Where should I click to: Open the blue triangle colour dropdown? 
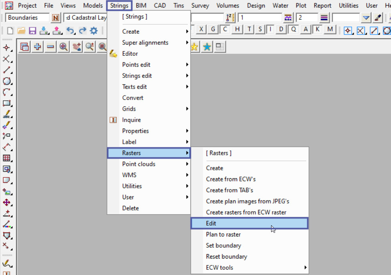point(366,18)
